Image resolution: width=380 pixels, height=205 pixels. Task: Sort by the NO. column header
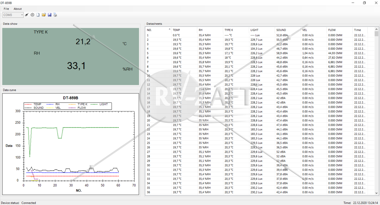coord(159,30)
